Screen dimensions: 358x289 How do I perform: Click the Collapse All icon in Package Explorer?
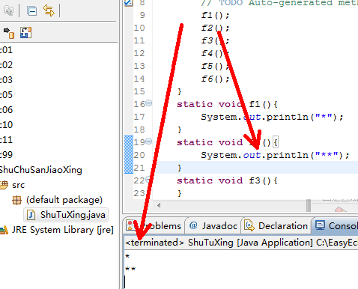tap(32, 11)
